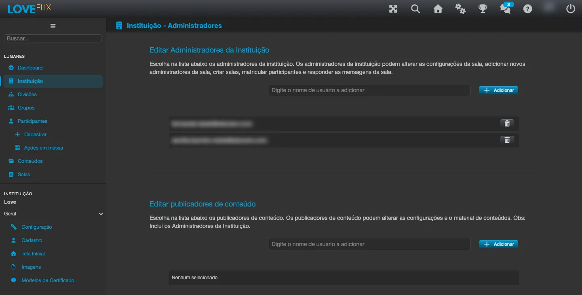Image resolution: width=582 pixels, height=295 pixels.
Task: Click the Participantes person icon
Action: (11, 121)
